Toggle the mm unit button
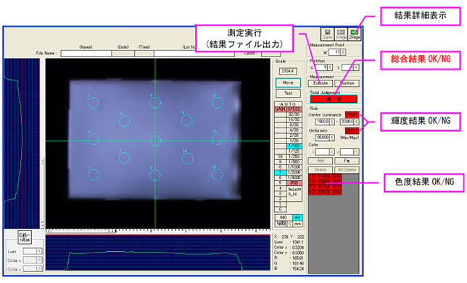The height and width of the screenshot is (283, 467). (x=297, y=224)
